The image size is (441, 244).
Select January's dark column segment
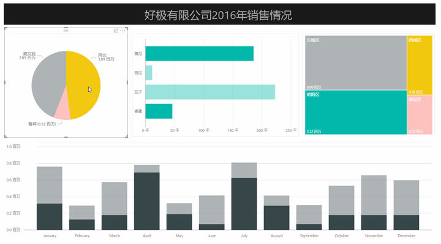50,216
